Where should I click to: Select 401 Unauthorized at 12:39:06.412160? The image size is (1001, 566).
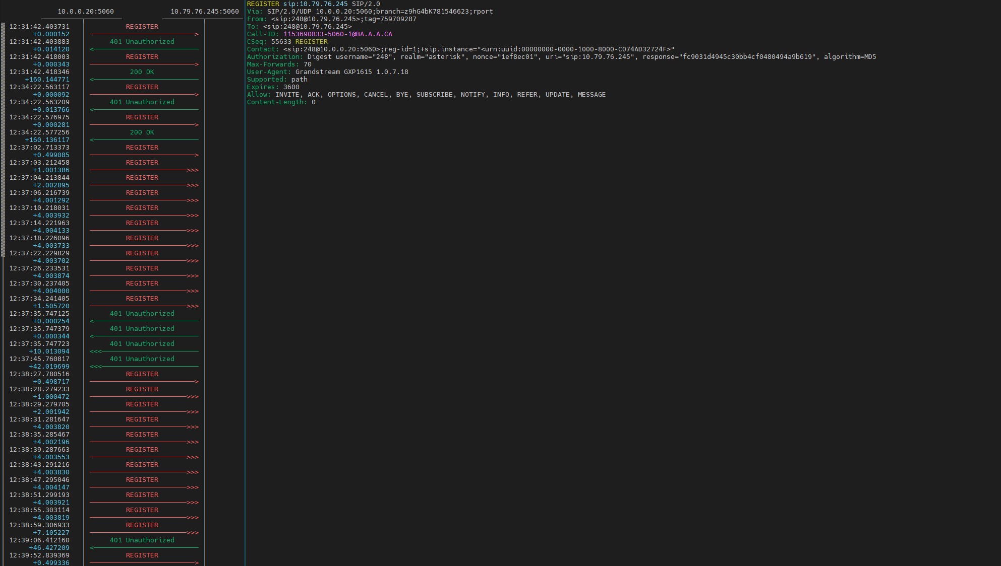click(x=142, y=540)
